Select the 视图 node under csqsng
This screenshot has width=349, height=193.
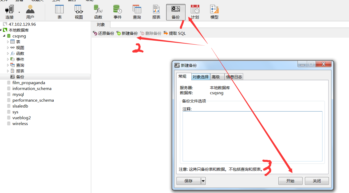pos(20,48)
